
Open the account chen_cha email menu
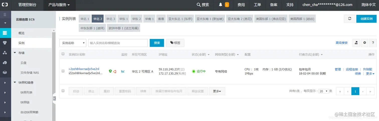click(327, 5)
